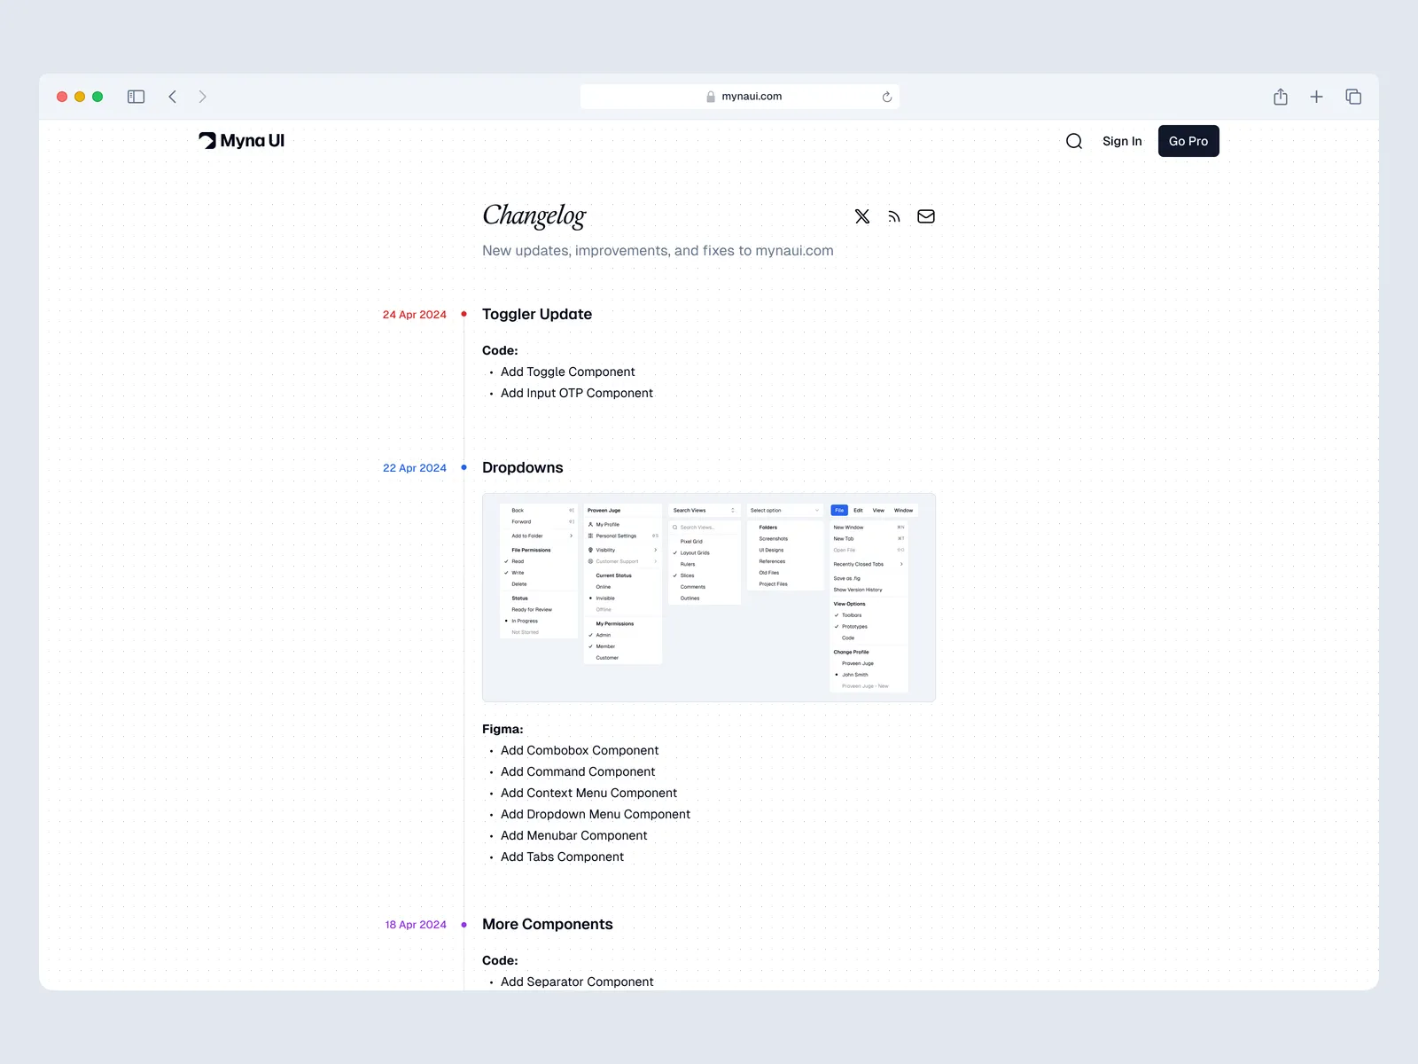Select the 22 Apr 2024 date
Image resolution: width=1418 pixels, height=1064 pixels.
click(414, 468)
